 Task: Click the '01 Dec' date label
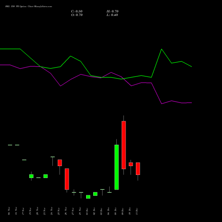coord(87,211)
